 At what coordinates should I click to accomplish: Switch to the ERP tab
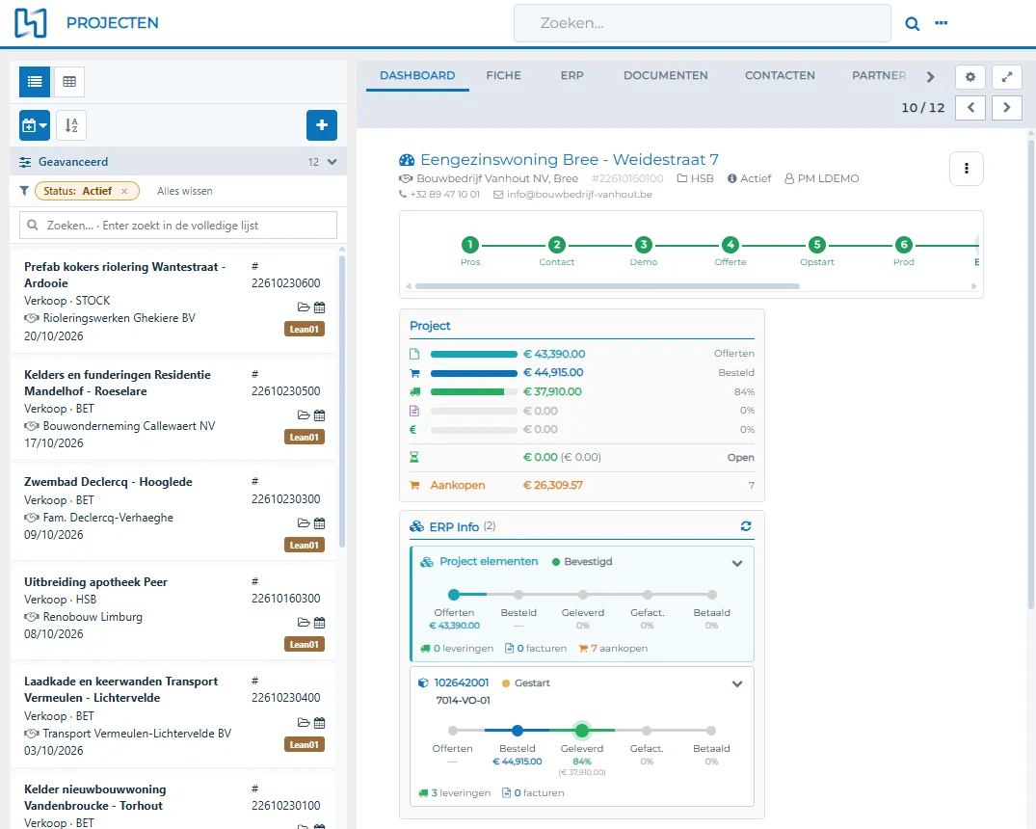572,75
